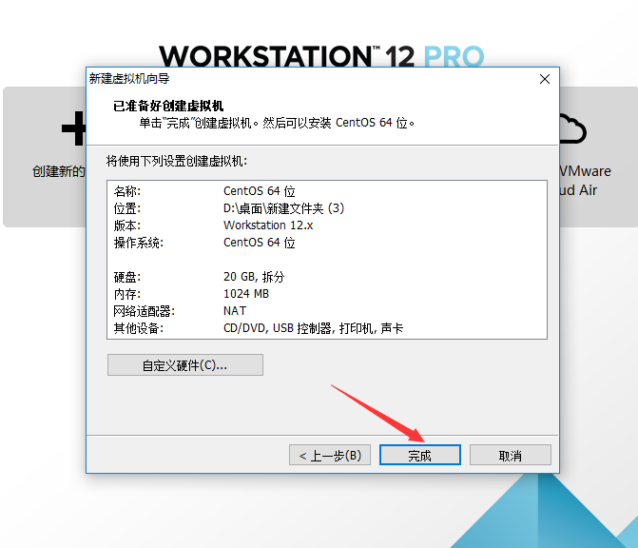638x548 pixels.
Task: Click the 内存: label
Action: coord(127,294)
